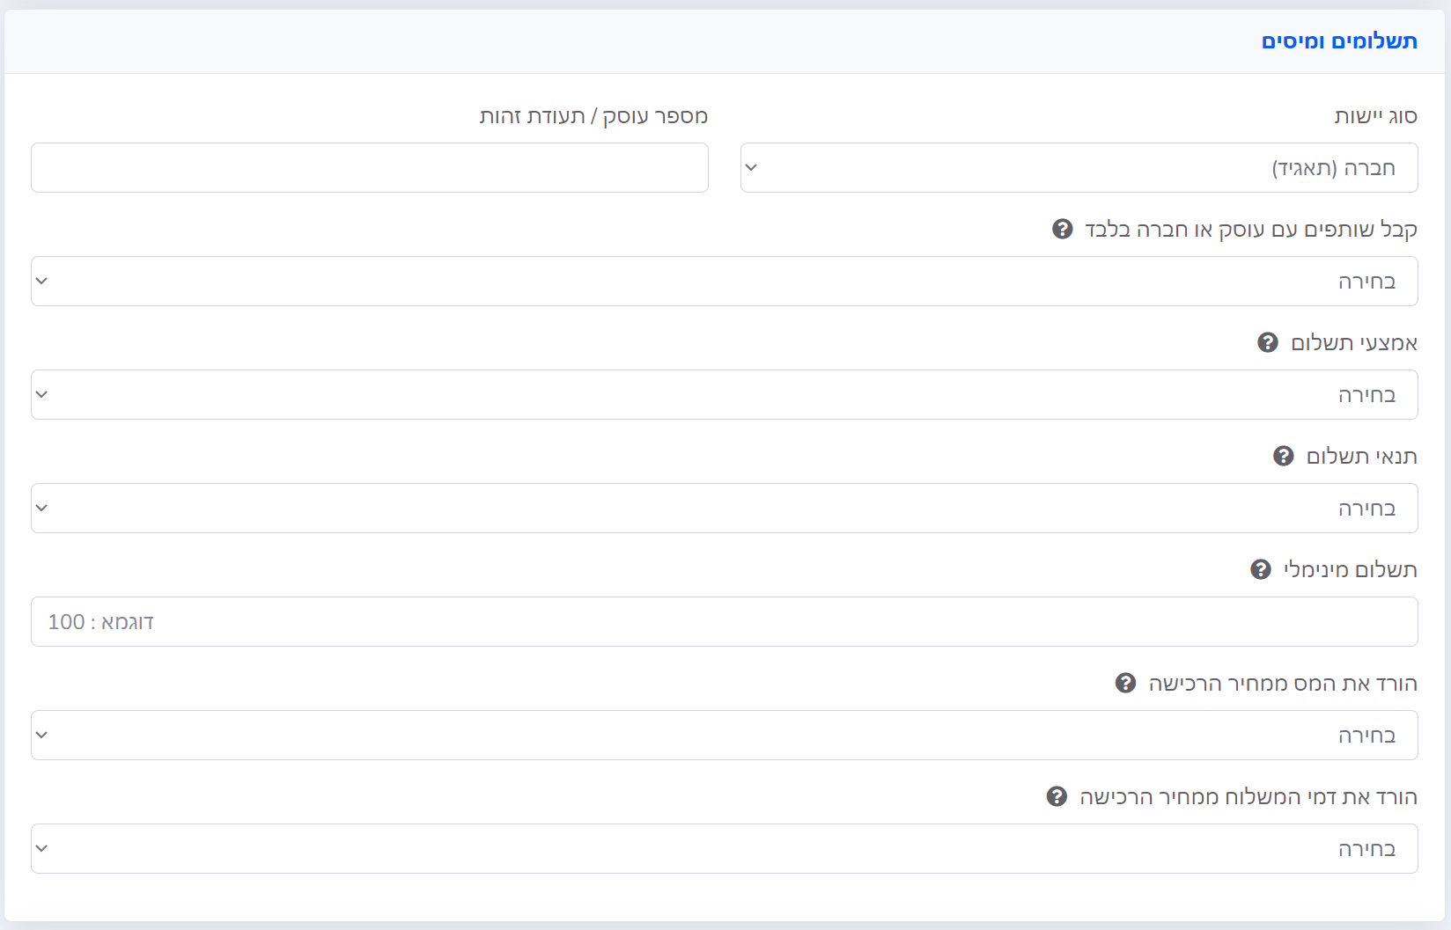This screenshot has width=1451, height=930.
Task: Click help icon next to קבל שותפים עם עוסק או חברה בלבד
Action: pos(1062,229)
